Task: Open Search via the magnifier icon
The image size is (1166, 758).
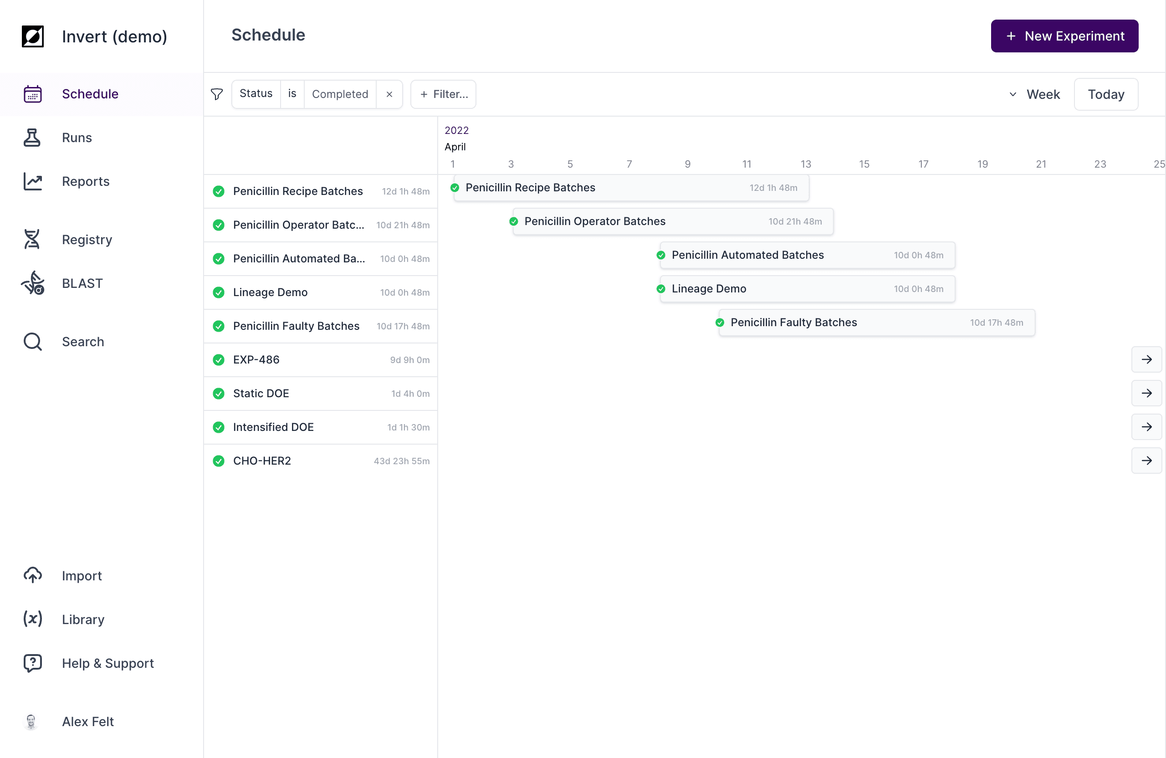Action: pos(33,342)
